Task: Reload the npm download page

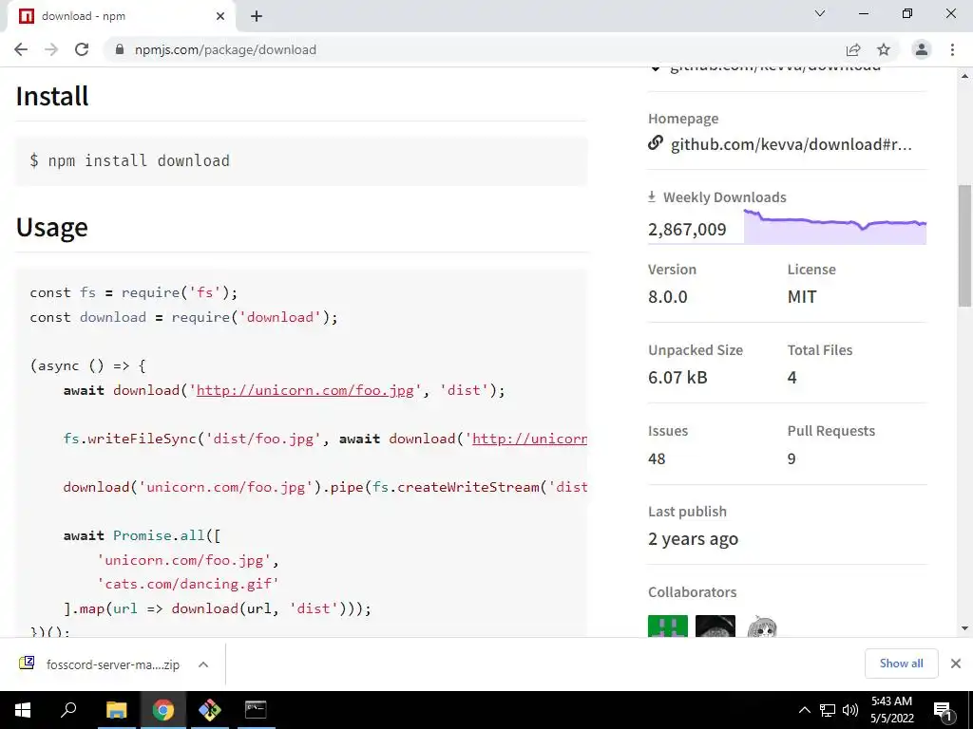Action: pos(82,49)
